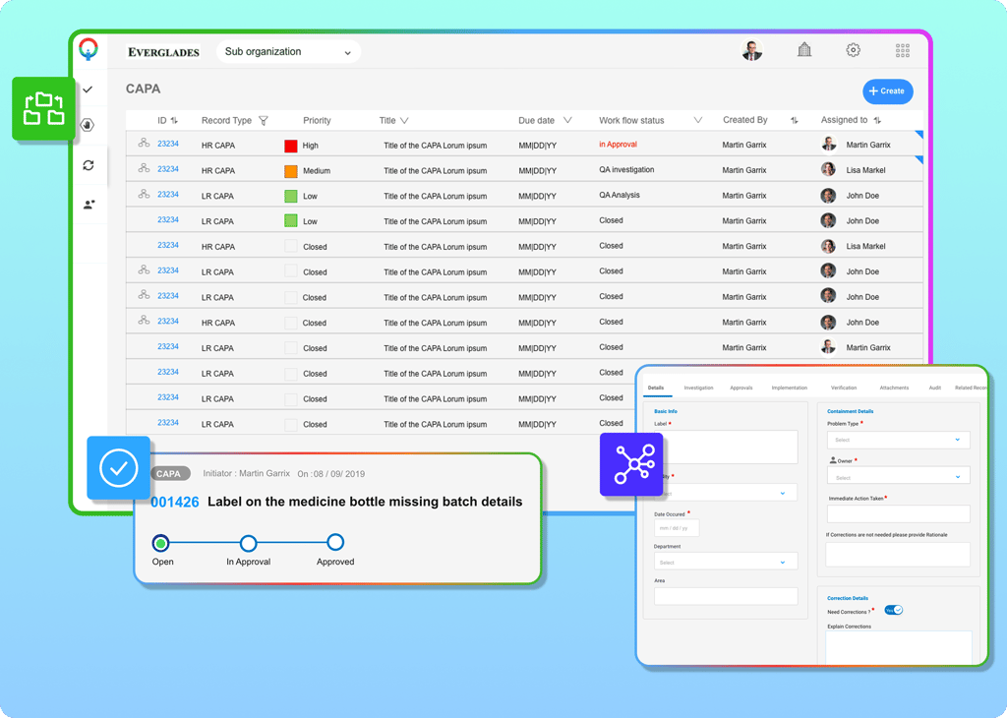Click green Low swatch in QA Analysis row
The height and width of the screenshot is (718, 1007).
(x=291, y=197)
